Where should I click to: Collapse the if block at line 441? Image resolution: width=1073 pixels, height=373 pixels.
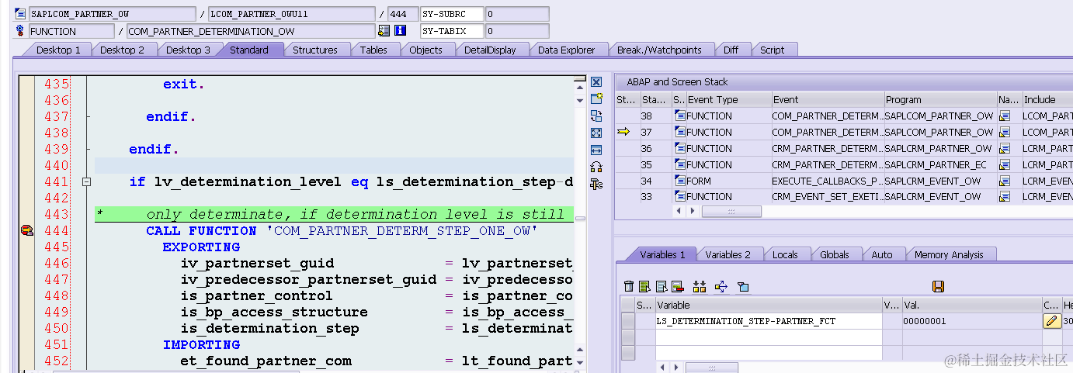87,181
